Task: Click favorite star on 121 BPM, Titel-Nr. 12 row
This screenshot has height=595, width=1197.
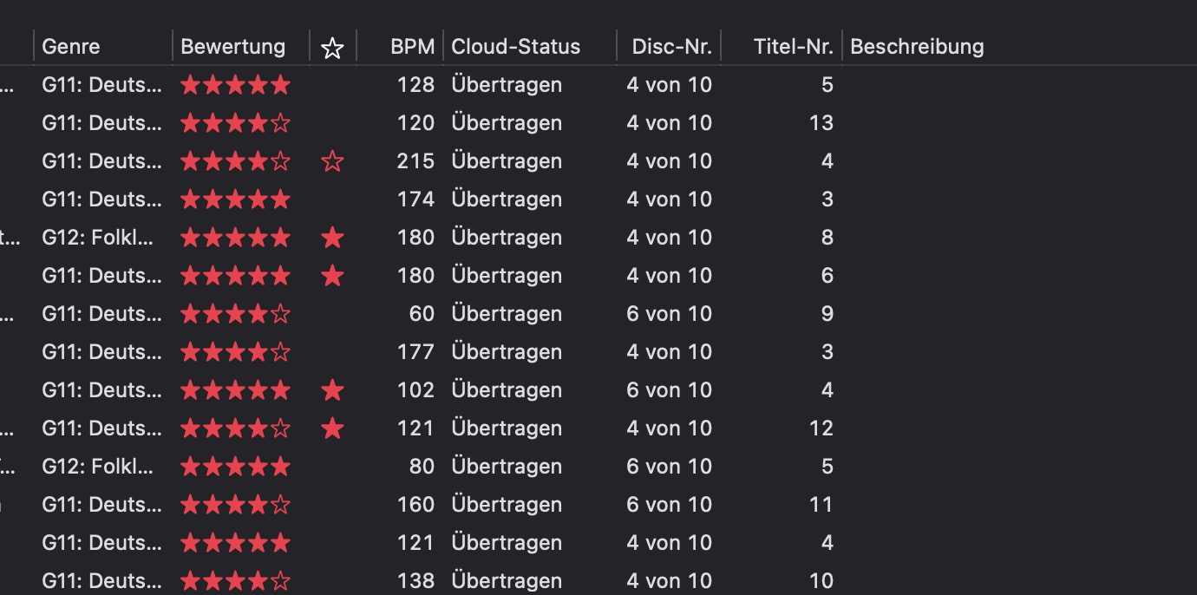Action: point(332,428)
